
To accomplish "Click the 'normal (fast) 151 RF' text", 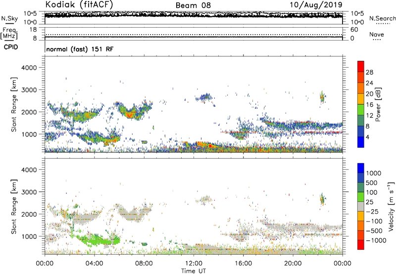I will (x=80, y=49).
